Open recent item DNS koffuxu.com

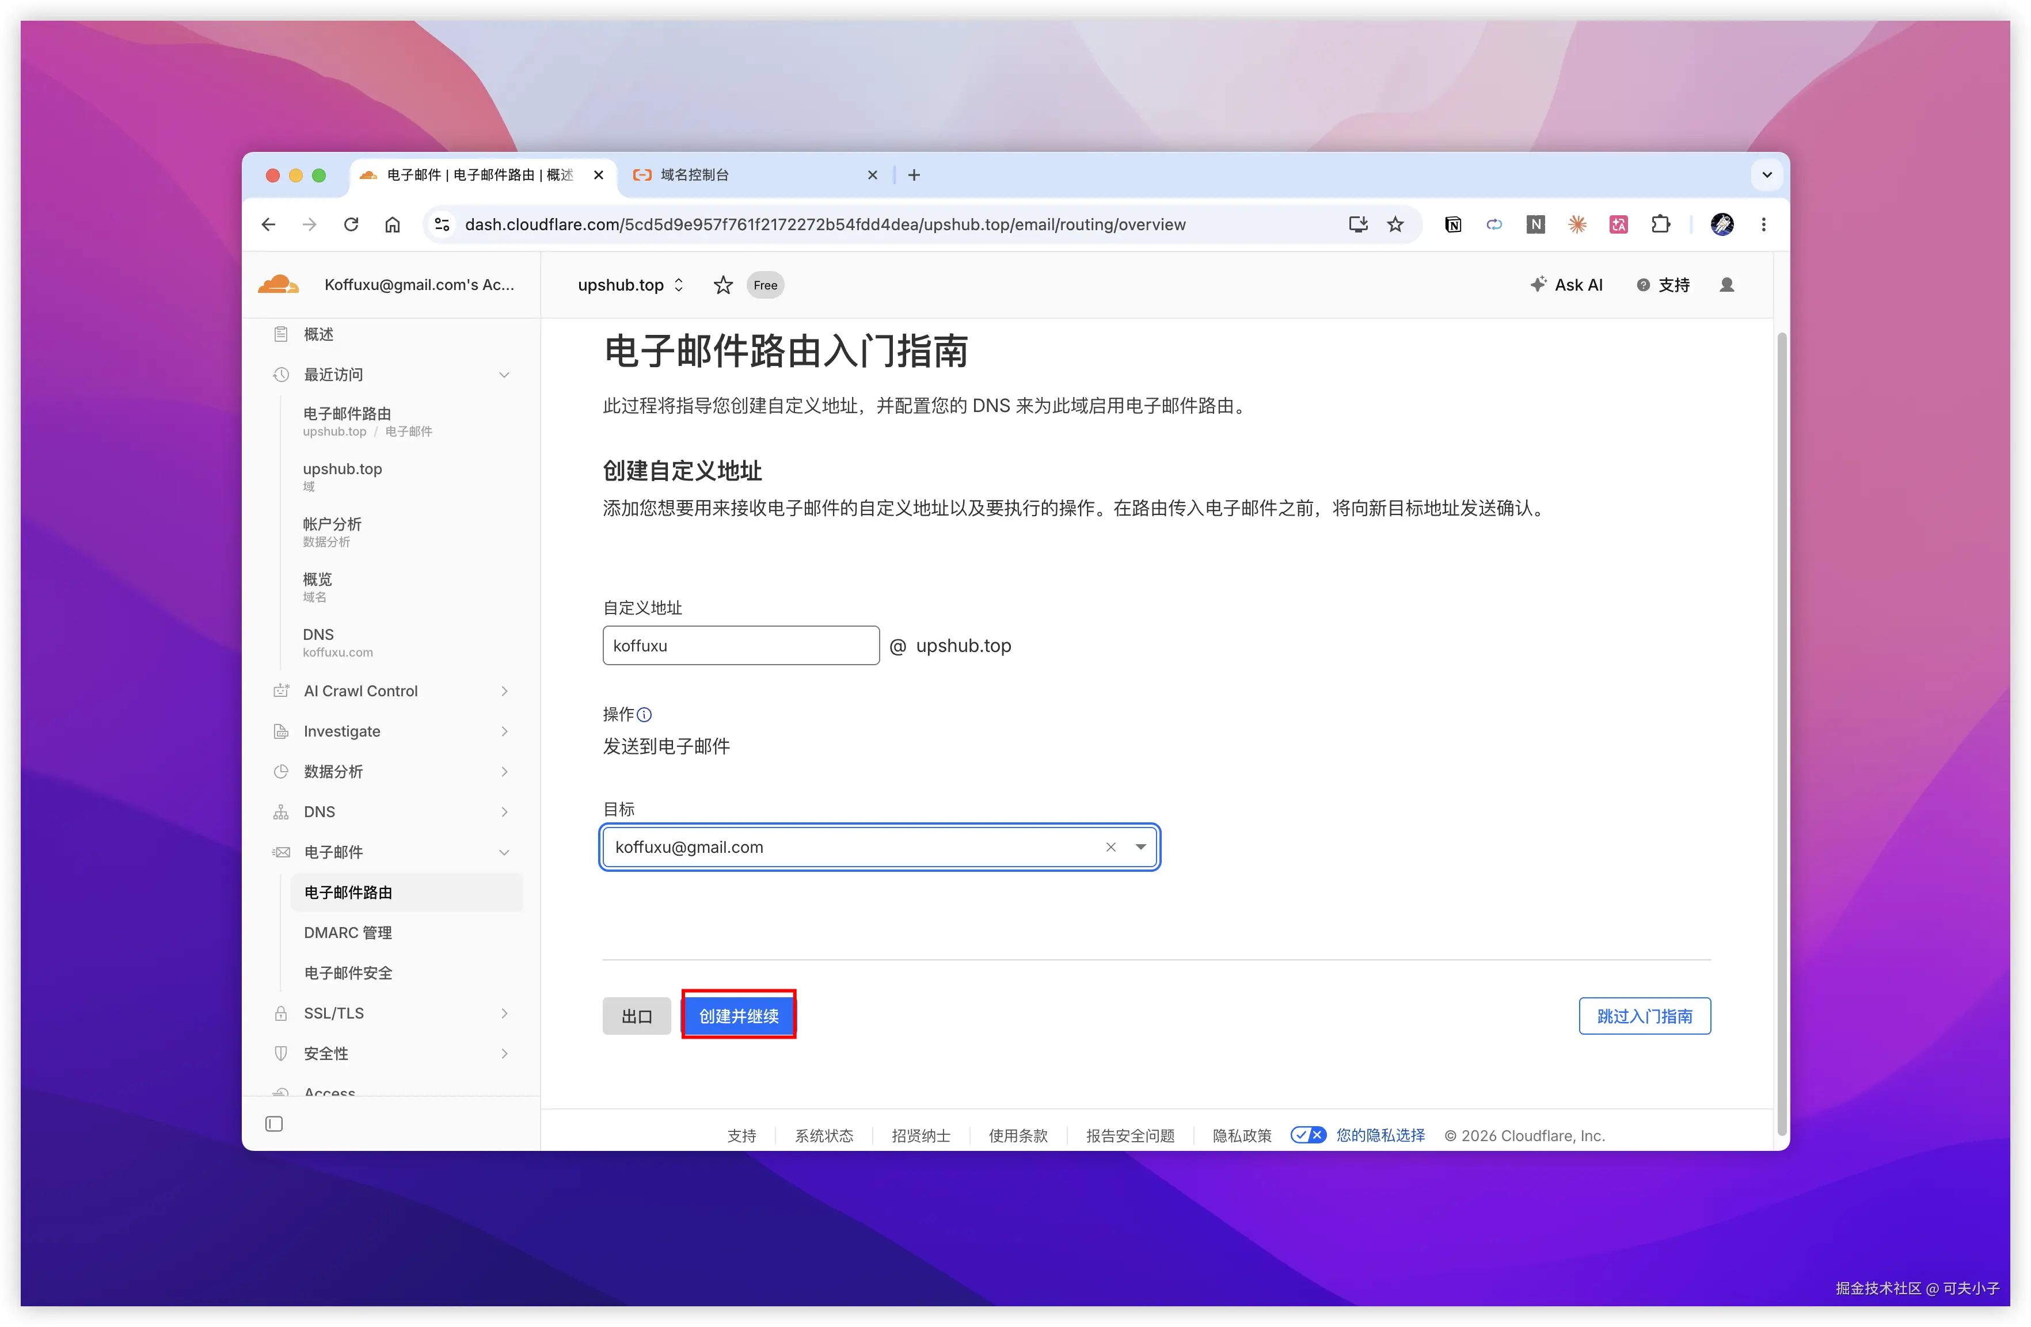[x=338, y=642]
